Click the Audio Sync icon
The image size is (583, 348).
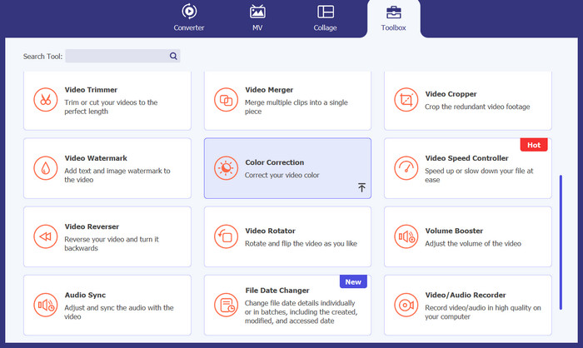[44, 305]
